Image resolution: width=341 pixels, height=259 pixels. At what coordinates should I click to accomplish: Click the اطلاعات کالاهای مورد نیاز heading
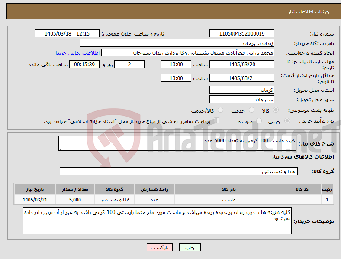[302, 157]
